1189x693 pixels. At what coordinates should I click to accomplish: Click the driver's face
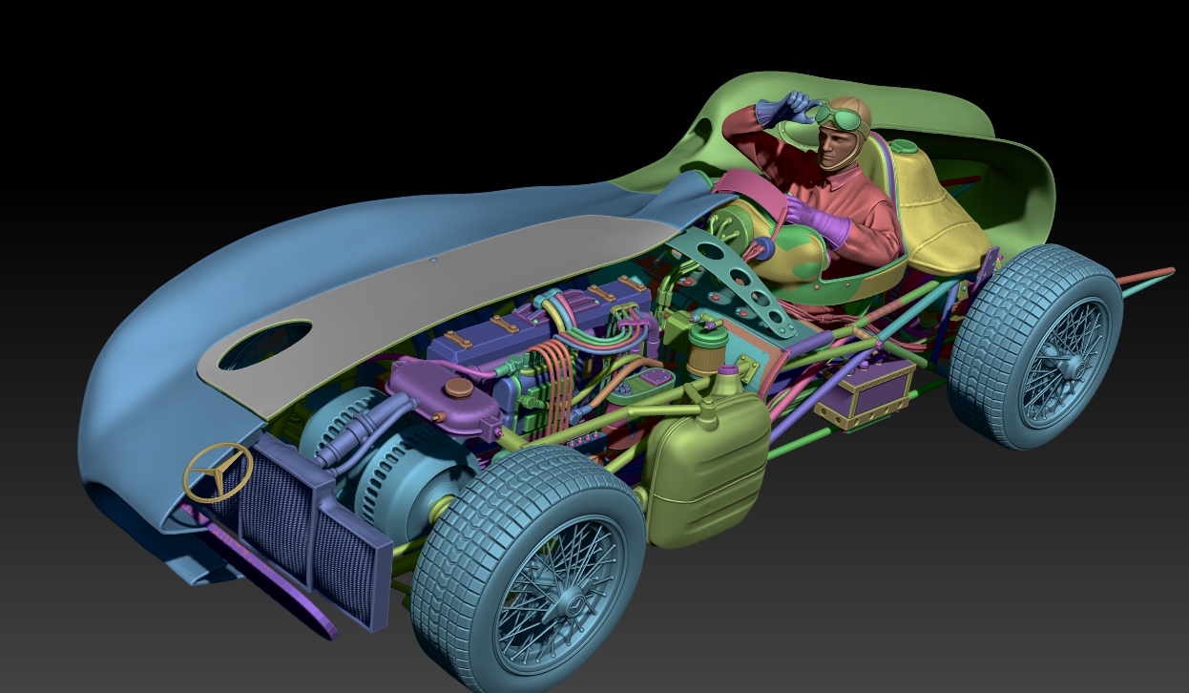[833, 148]
